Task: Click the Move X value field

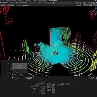Action: 20,64
